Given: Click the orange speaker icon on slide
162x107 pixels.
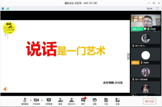Looking at the screenshot, I should pos(6,89).
